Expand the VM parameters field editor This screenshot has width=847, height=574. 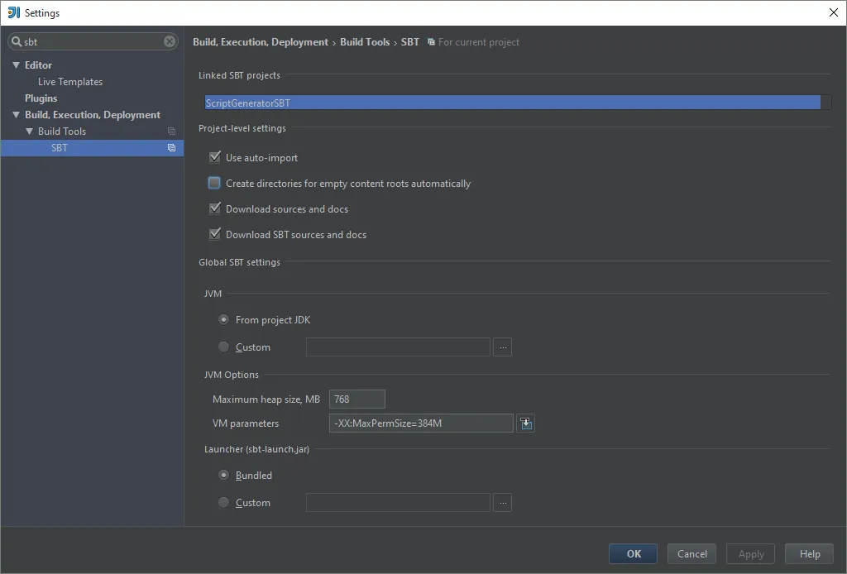[x=526, y=423]
